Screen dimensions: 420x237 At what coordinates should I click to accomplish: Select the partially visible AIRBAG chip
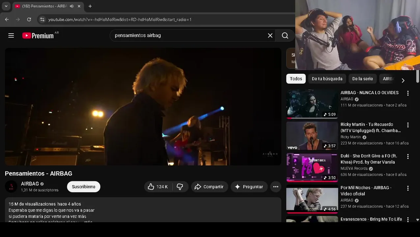coord(388,79)
